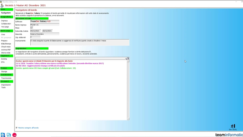
Task: Click the Mese field showing 12
Action: [32, 28]
